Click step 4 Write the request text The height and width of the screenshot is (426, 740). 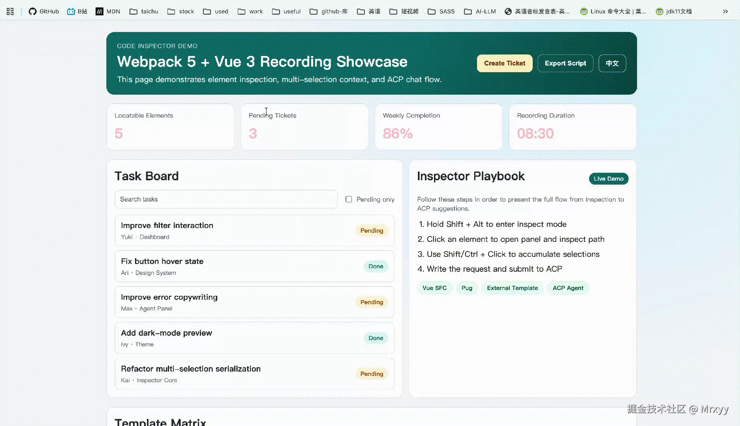[x=494, y=269]
